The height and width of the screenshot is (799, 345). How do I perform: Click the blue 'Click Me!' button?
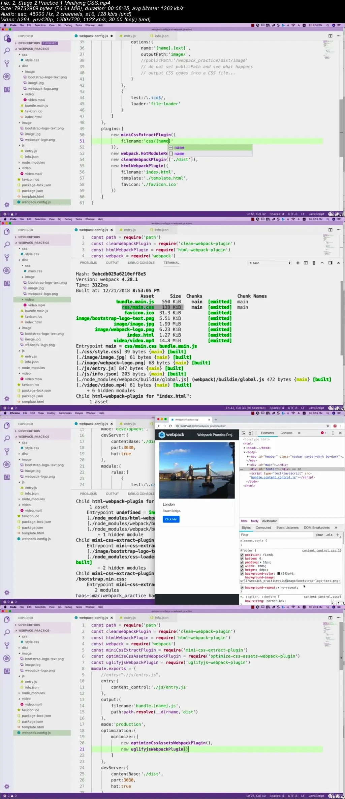pyautogui.click(x=171, y=519)
